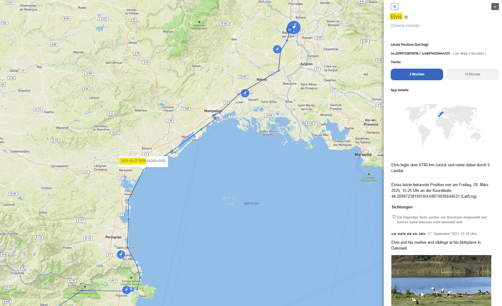Click the stork marker northwest of Orange
Image resolution: width=502 pixels, height=306 pixels.
[x=277, y=49]
